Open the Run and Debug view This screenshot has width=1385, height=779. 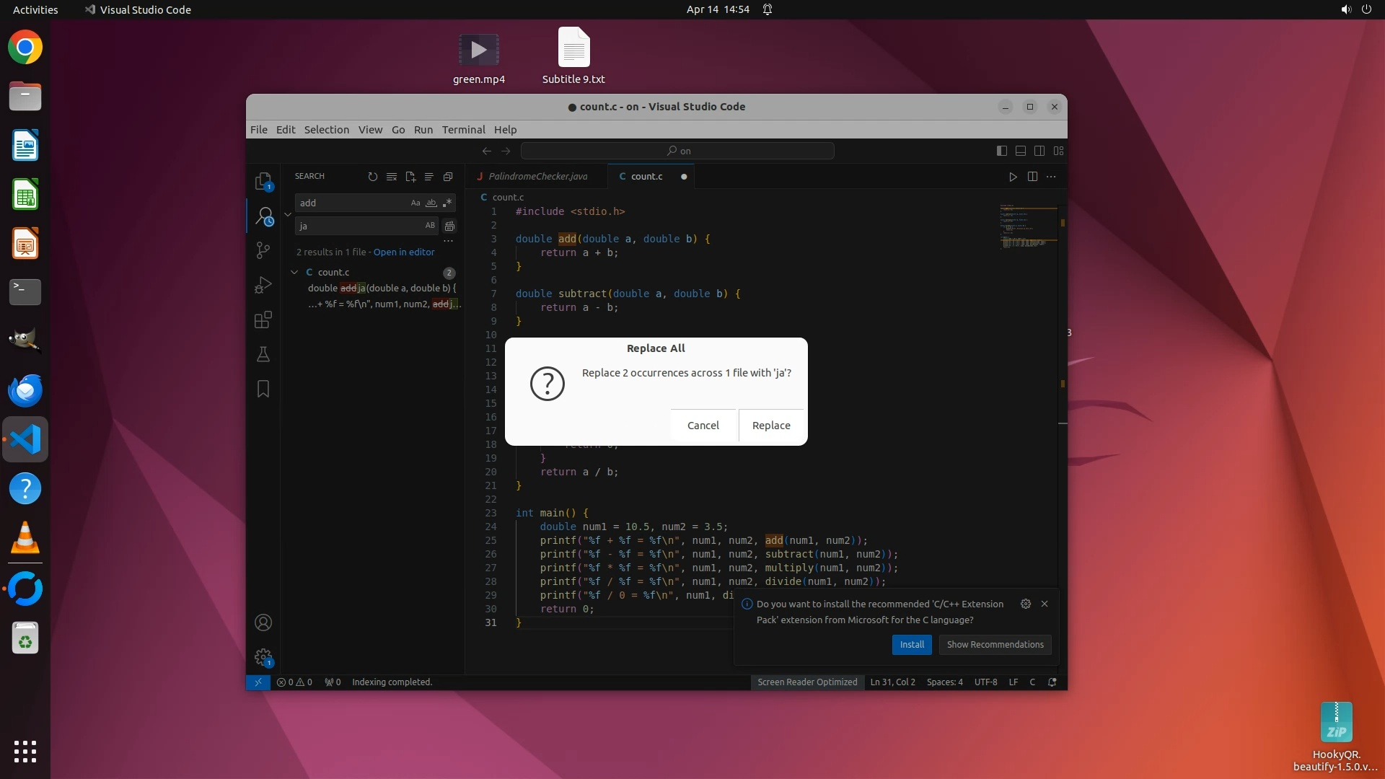tap(263, 285)
